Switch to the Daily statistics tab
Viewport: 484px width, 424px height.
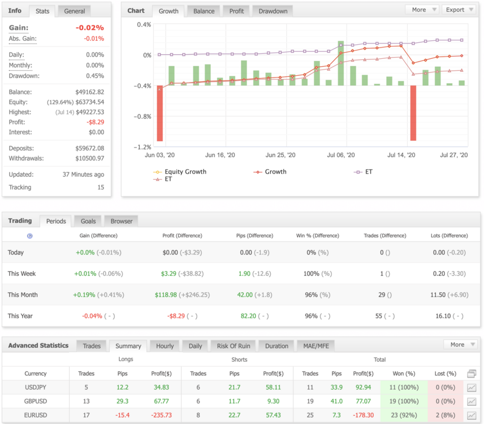click(196, 346)
